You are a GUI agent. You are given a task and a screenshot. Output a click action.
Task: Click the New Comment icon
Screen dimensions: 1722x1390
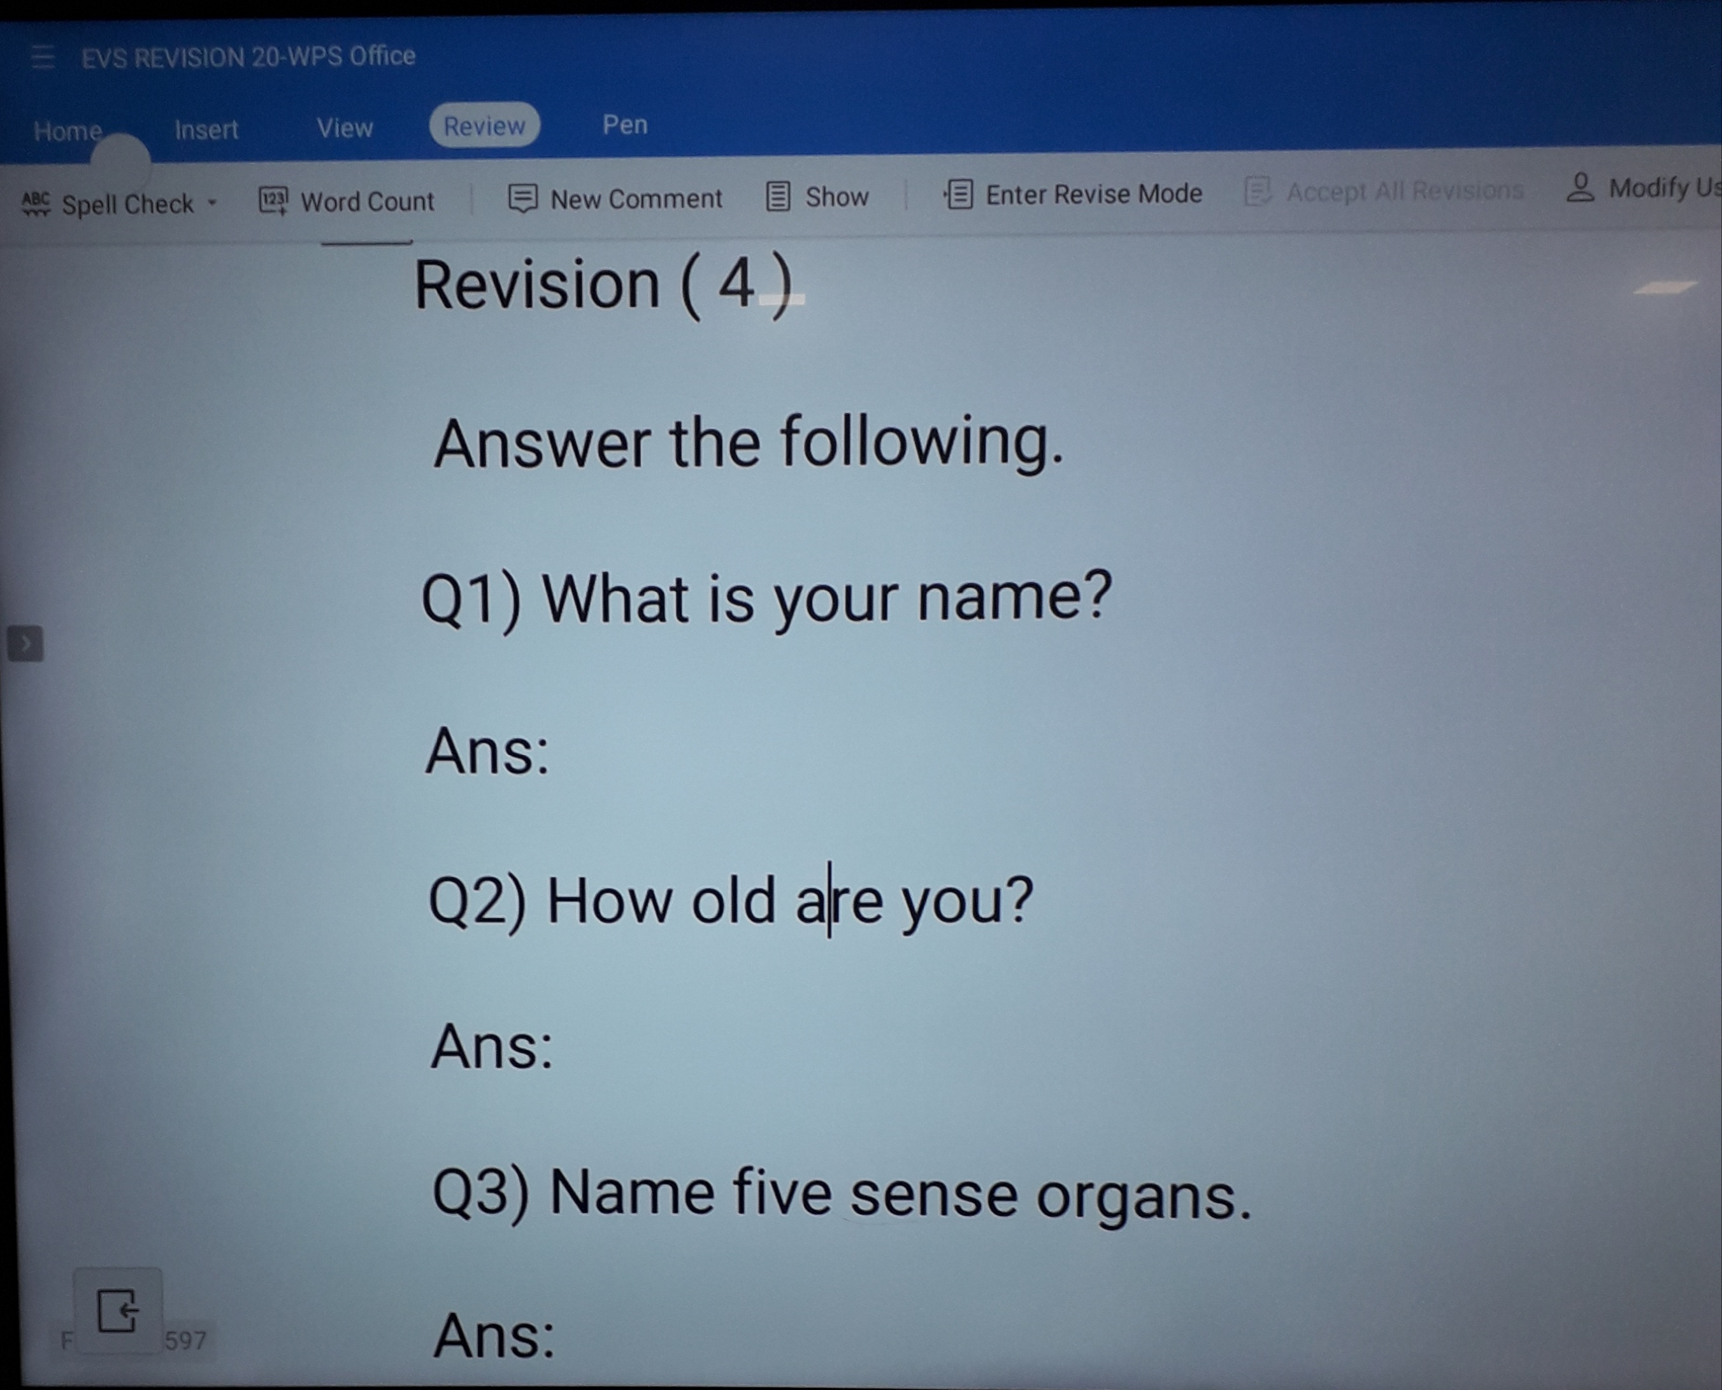[x=523, y=197]
